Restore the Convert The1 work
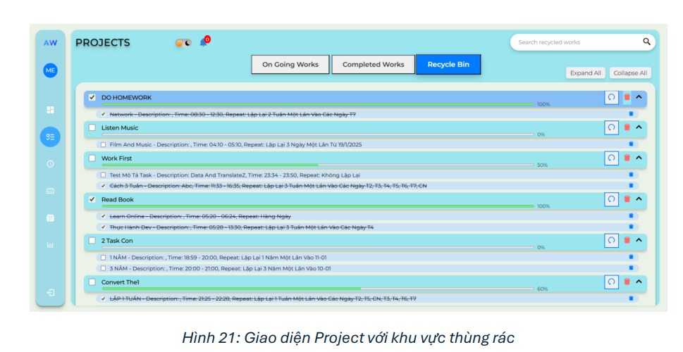The width and height of the screenshot is (683, 352). (x=612, y=282)
